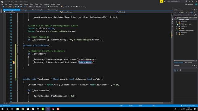
Task: Click the system tray clock
Action: pos(189,109)
